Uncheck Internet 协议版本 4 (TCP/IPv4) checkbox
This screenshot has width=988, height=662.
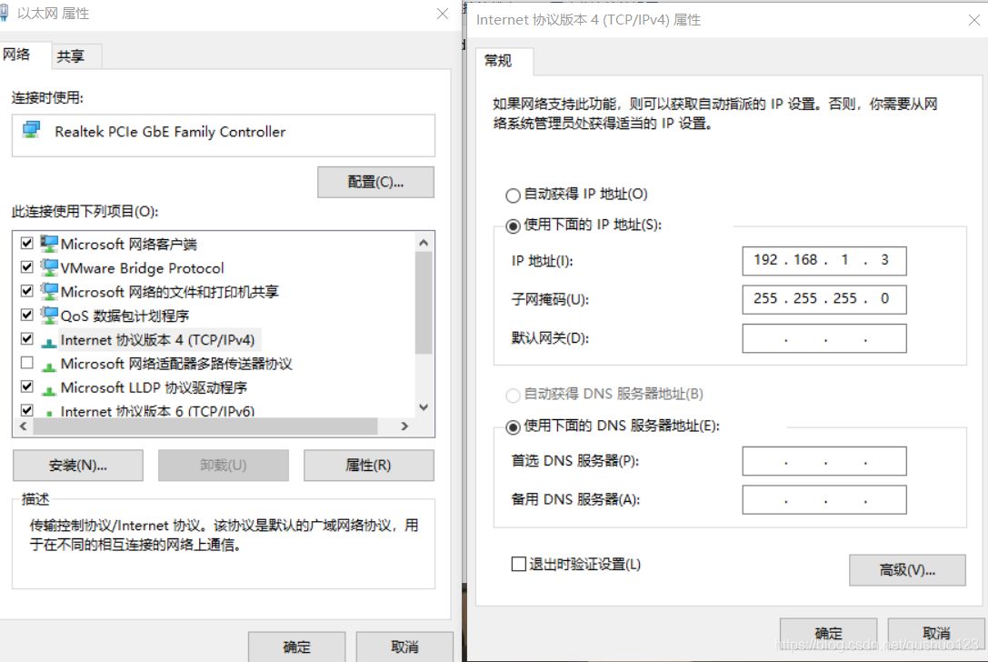click(27, 338)
